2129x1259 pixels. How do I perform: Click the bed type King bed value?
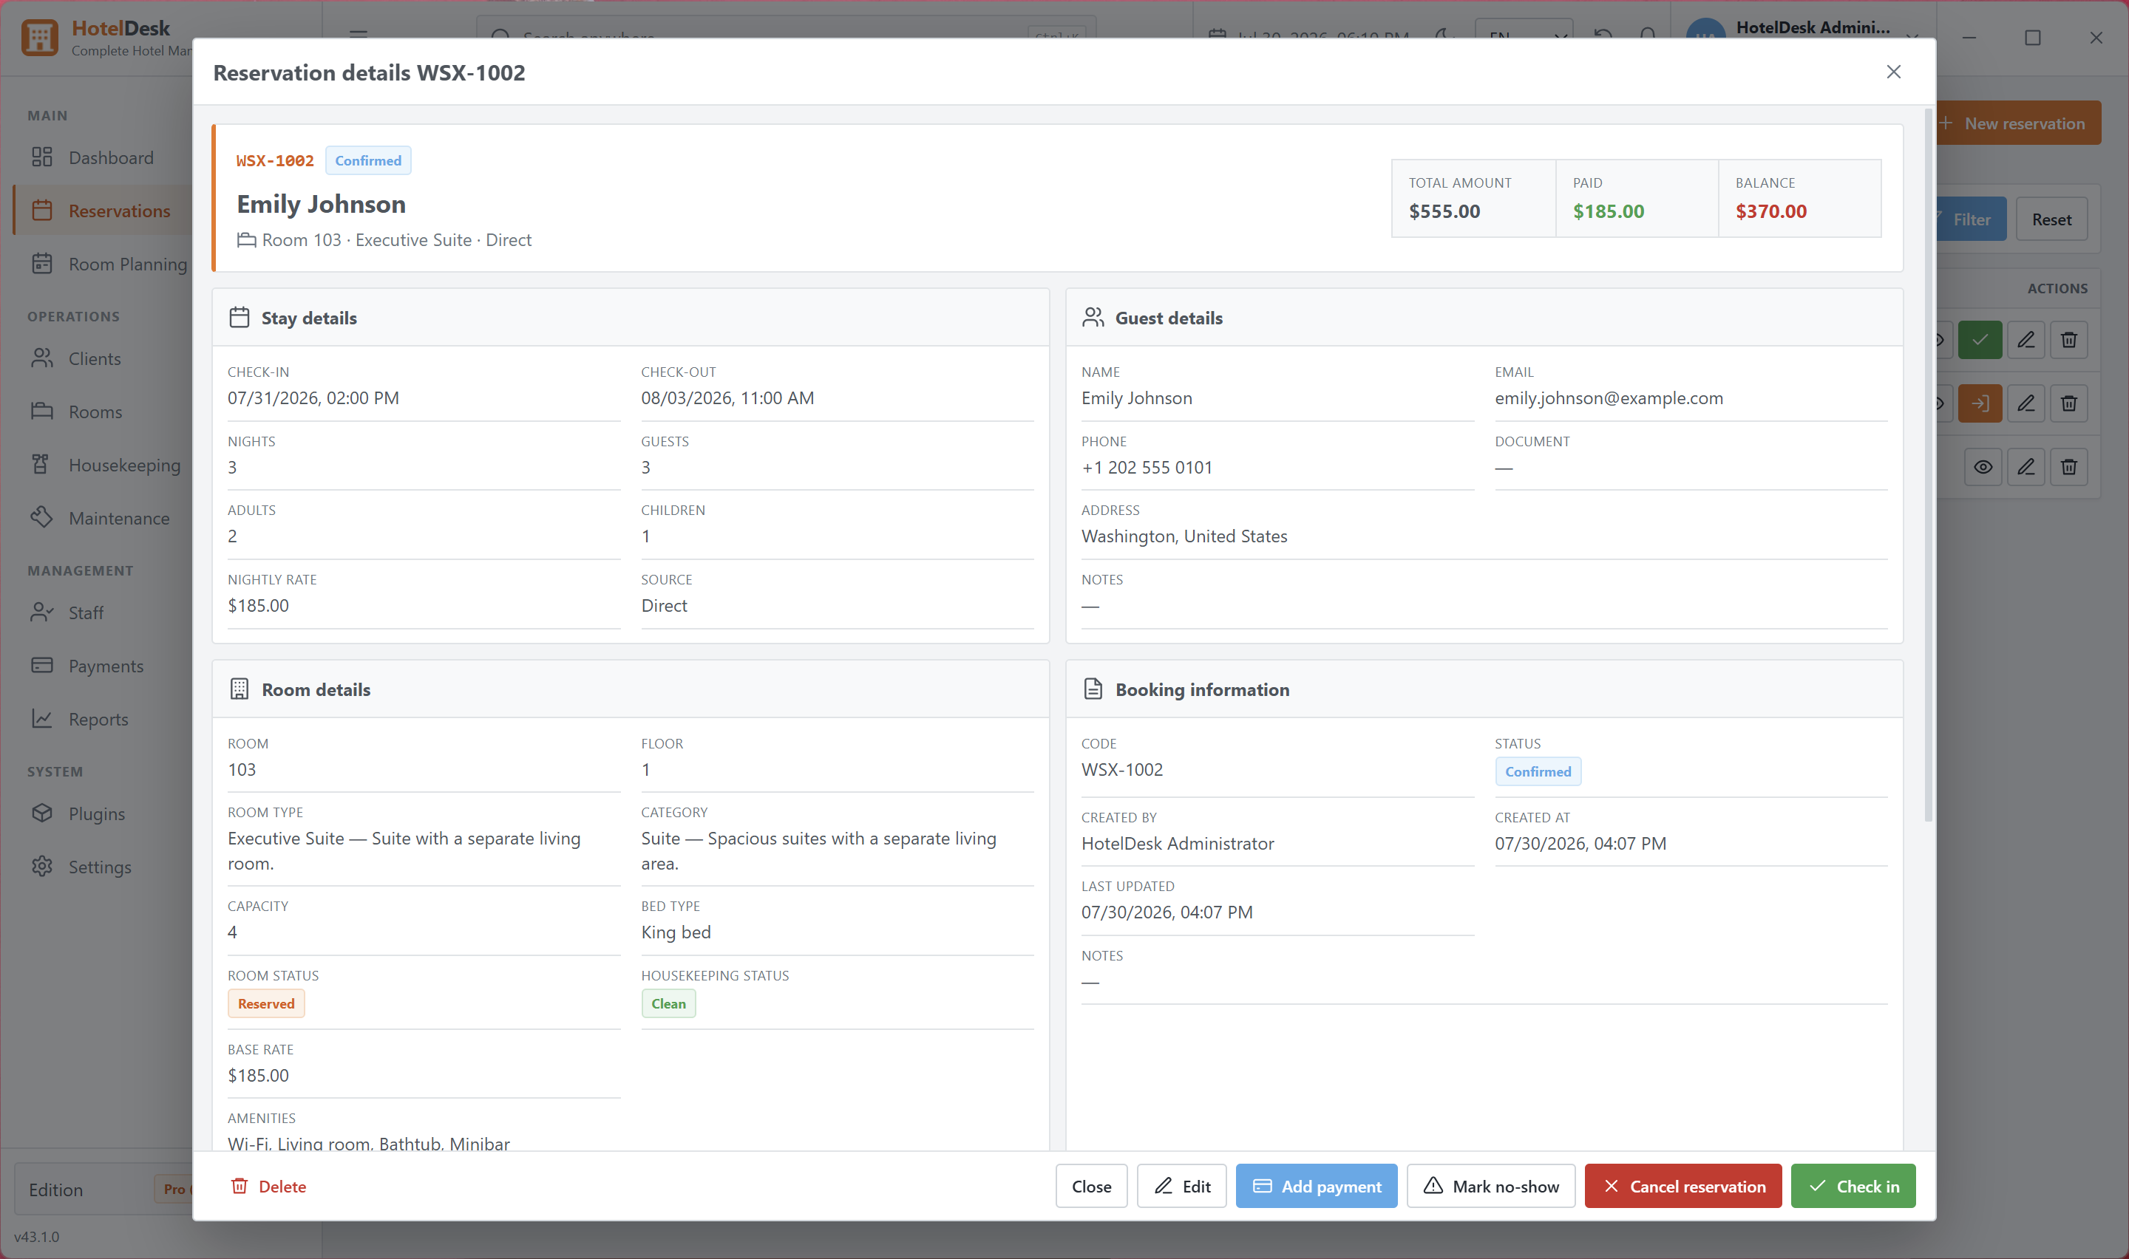676,932
